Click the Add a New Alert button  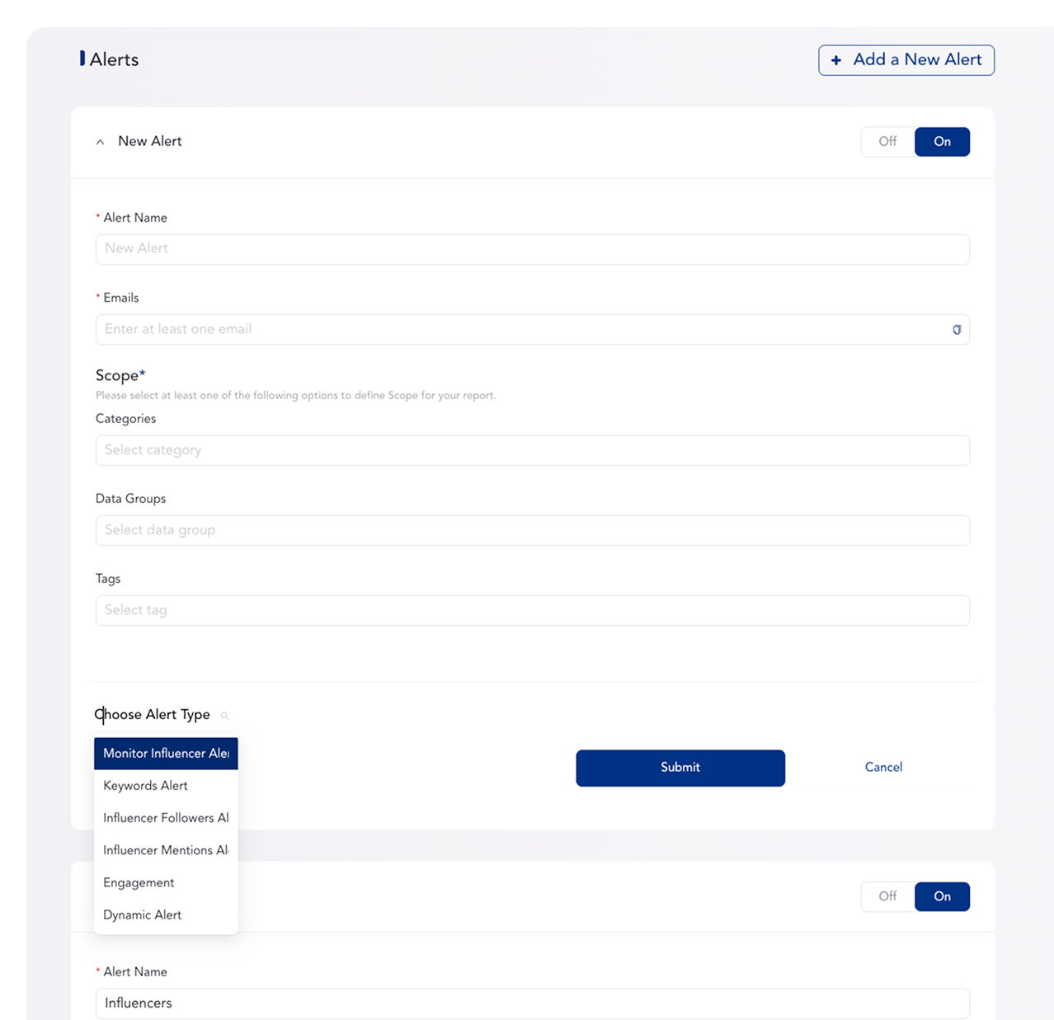tap(906, 60)
